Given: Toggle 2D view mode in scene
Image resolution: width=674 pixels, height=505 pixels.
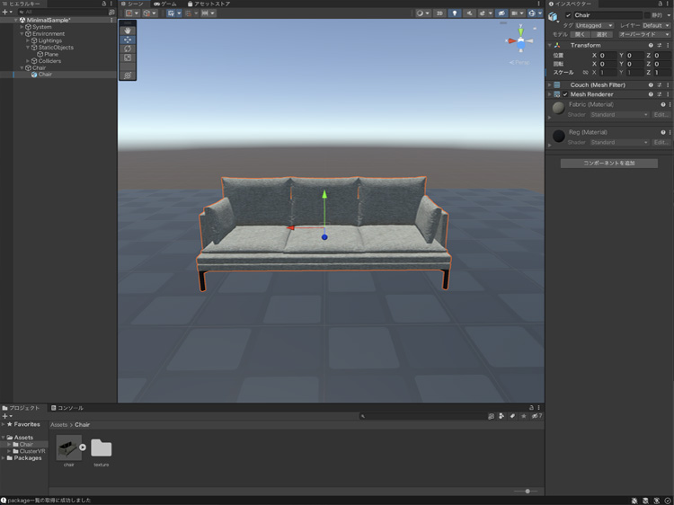Looking at the screenshot, I should [439, 13].
